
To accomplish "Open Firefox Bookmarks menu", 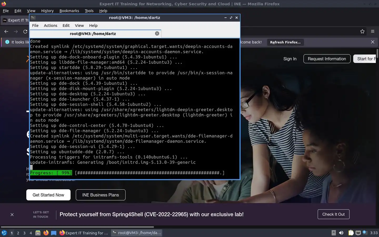I will pyautogui.click(x=69, y=11).
